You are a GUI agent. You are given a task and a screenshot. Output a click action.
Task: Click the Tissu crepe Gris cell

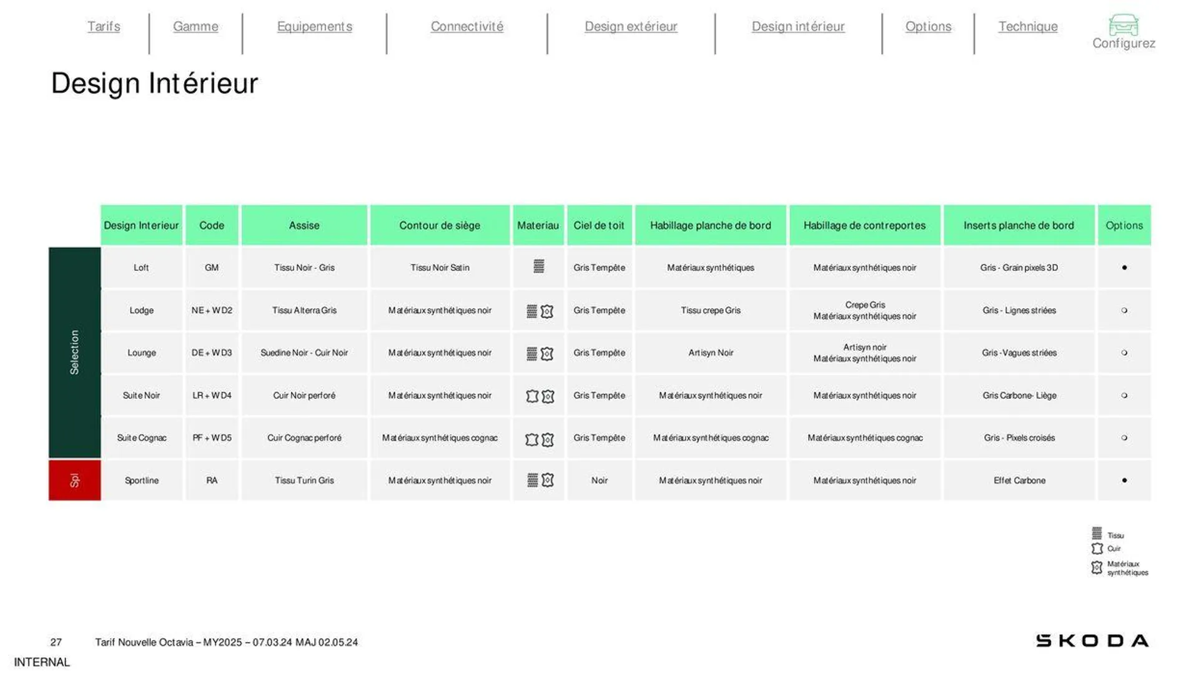tap(711, 310)
